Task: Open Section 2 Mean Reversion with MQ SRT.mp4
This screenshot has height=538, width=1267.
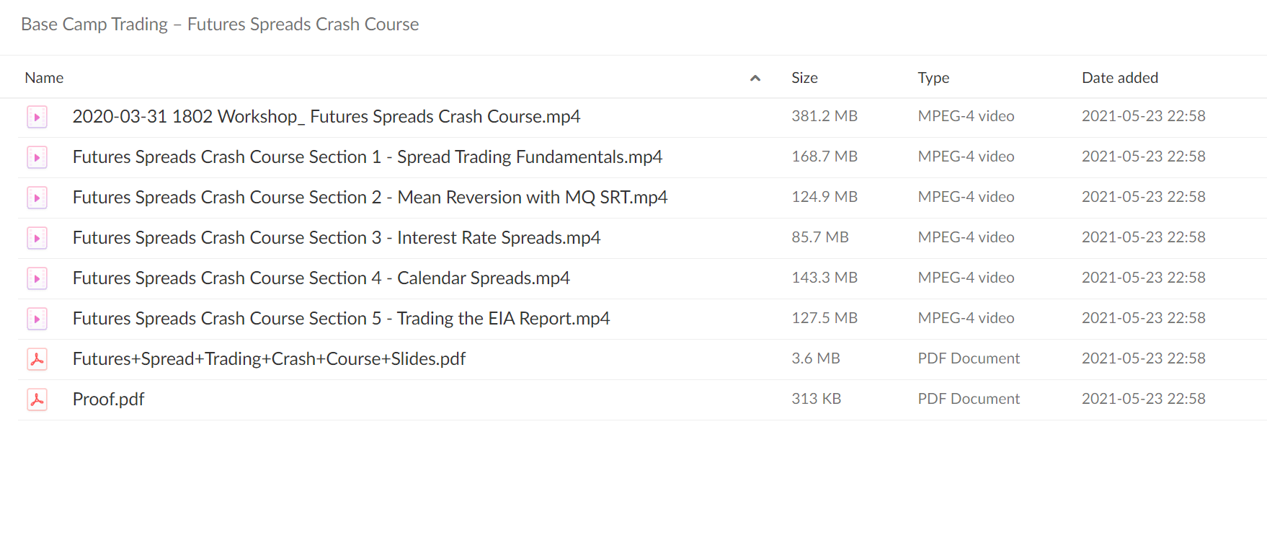Action: 370,198
